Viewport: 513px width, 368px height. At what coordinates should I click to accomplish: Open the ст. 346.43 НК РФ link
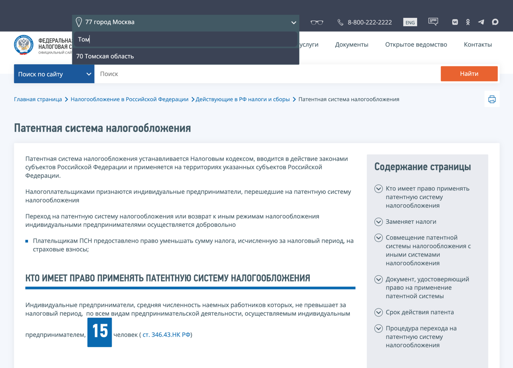(166, 334)
